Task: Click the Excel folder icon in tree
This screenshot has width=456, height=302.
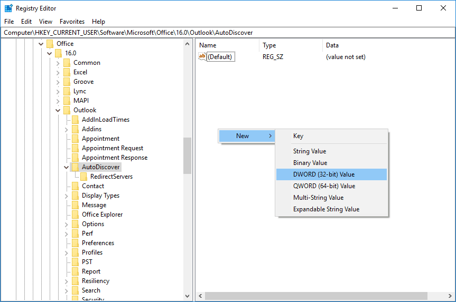Action: point(67,72)
